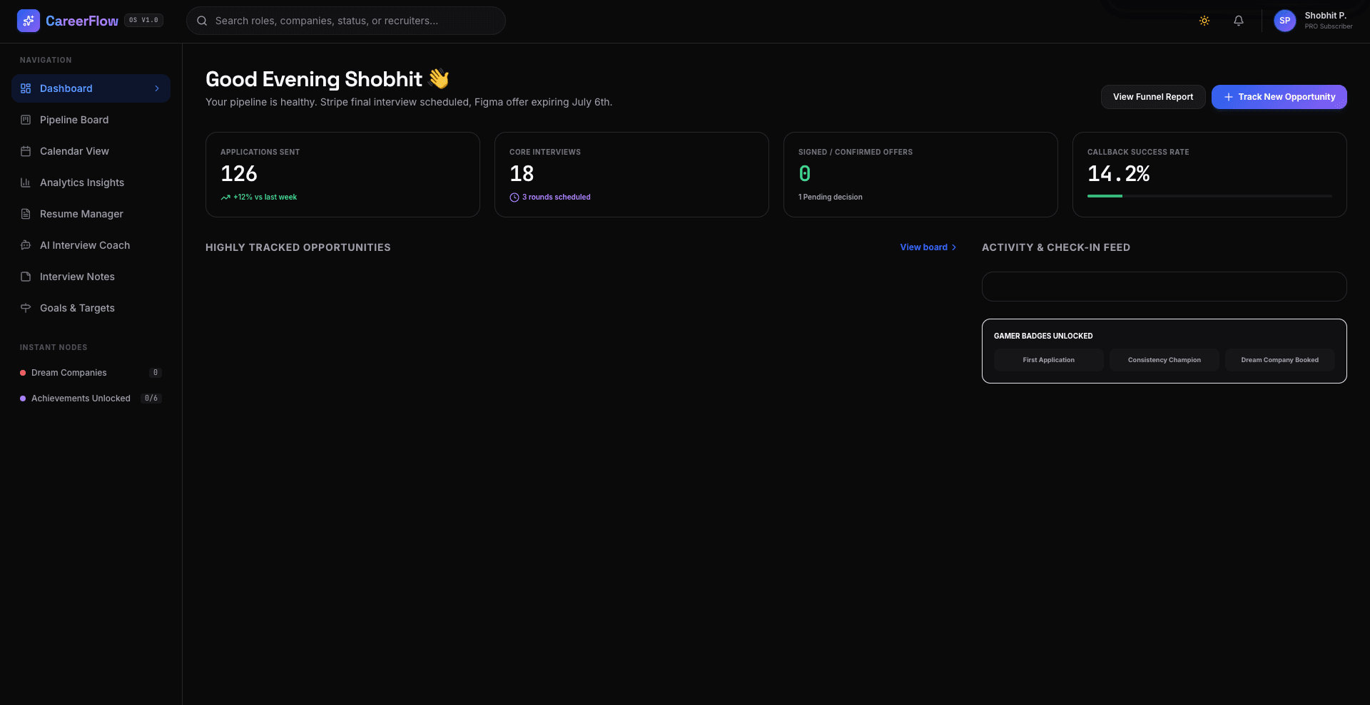Open Pipeline Board page
1370x705 pixels.
91,120
